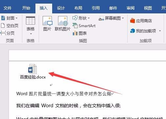The height and width of the screenshot is (119, 166).
Task: Click the Home (开始) tab
Action: pyautogui.click(x=26, y=8)
